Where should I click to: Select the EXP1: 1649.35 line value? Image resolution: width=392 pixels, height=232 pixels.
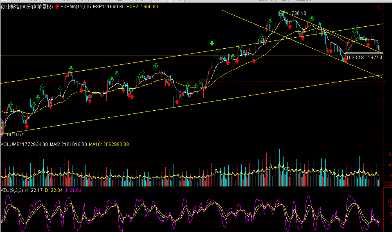(x=109, y=7)
